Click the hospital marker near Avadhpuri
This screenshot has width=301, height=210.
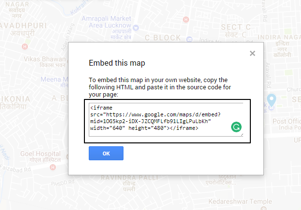click(25, 46)
